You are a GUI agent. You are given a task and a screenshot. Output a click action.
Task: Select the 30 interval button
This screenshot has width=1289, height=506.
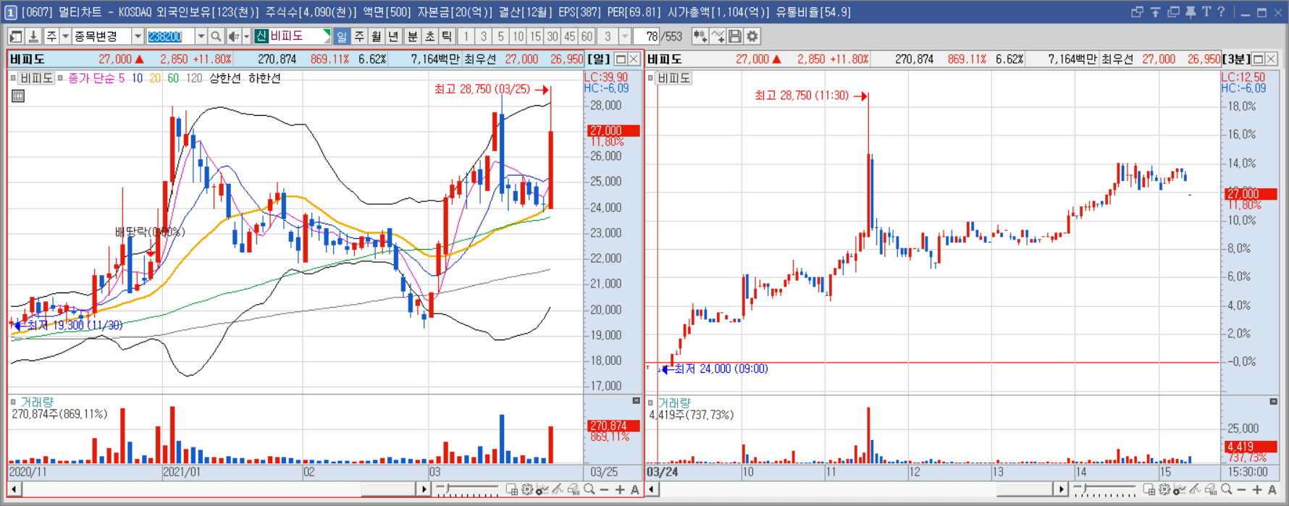point(553,36)
